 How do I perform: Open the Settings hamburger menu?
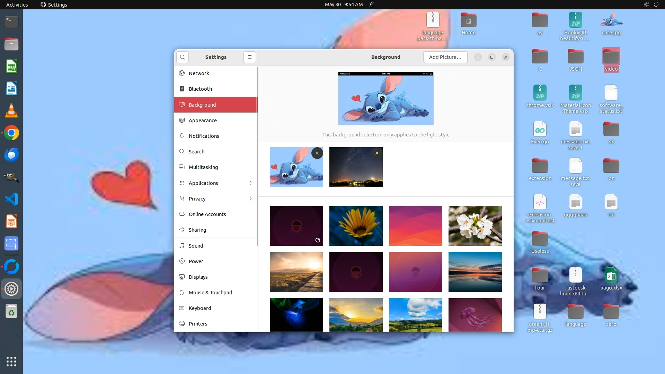coord(249,57)
